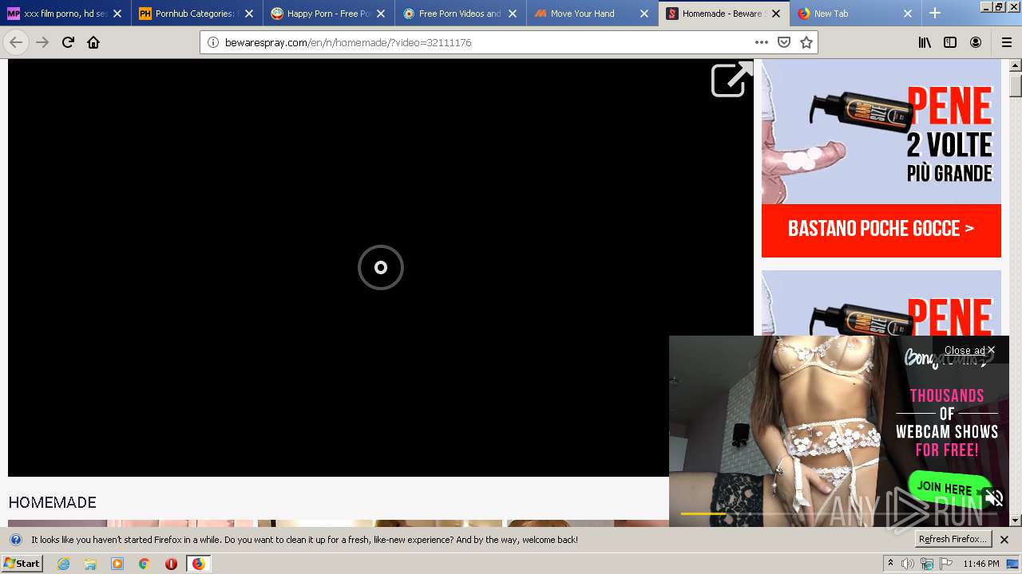Image resolution: width=1022 pixels, height=574 pixels.
Task: Click the BASTANO POCHE GOCCE banner button
Action: point(881,230)
